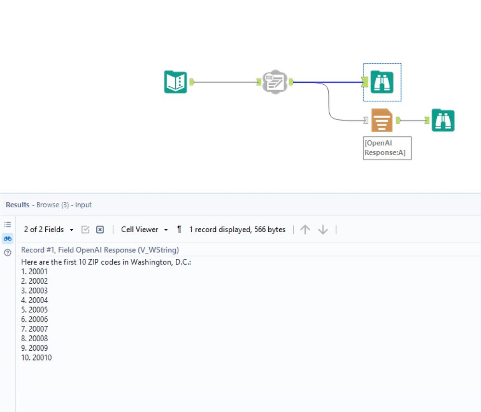
Task: Click the Results panel title
Action: 17,205
